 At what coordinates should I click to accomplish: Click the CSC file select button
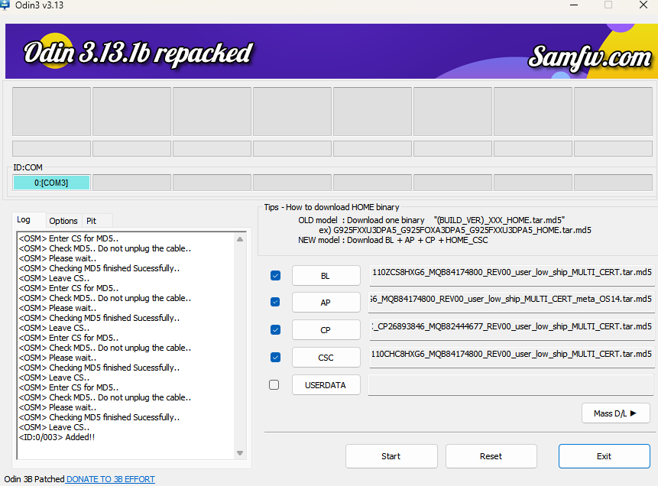(x=326, y=357)
